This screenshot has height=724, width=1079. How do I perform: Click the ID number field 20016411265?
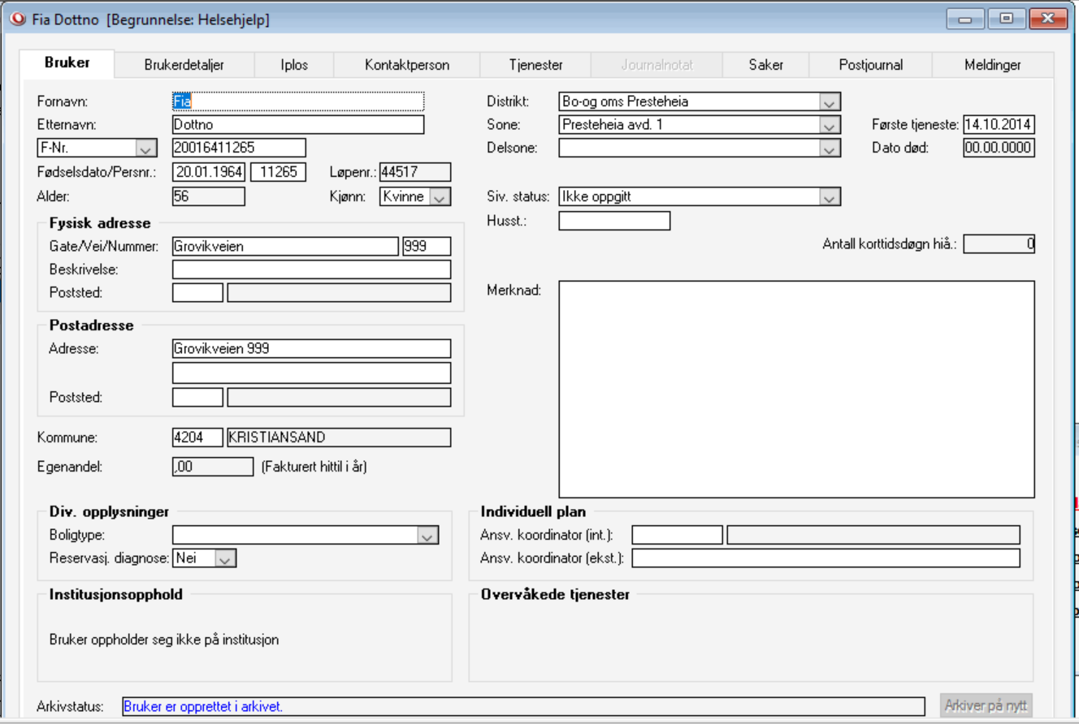click(239, 148)
